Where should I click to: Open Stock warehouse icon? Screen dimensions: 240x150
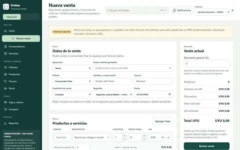(x=6, y=88)
